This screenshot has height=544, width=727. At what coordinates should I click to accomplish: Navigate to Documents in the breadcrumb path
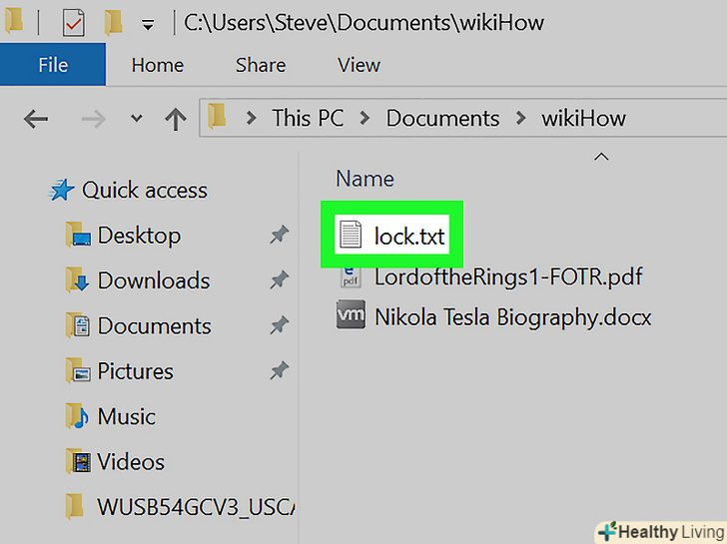tap(442, 118)
